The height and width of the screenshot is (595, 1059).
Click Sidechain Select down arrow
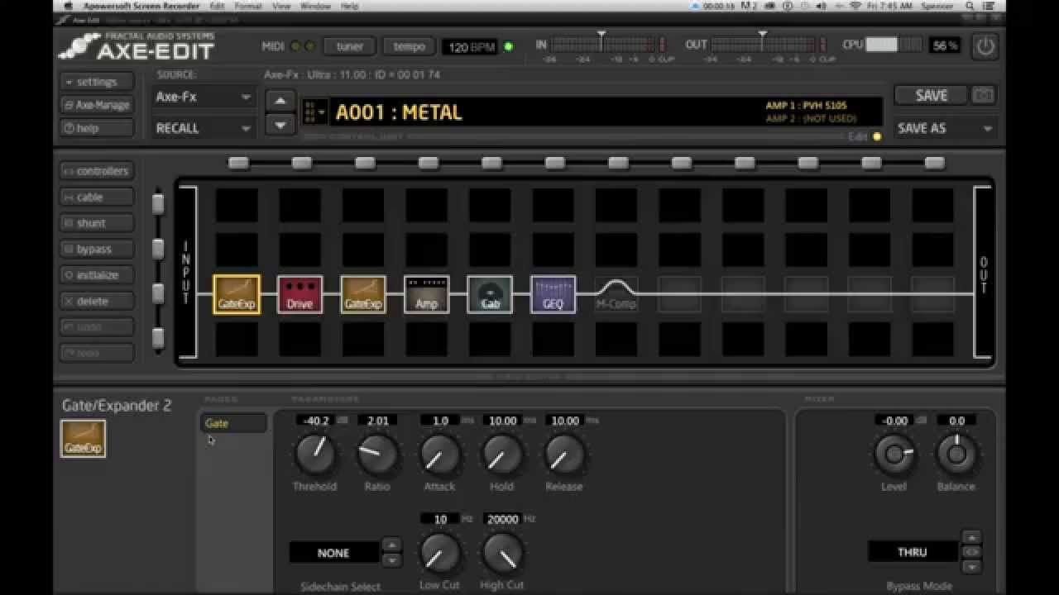pyautogui.click(x=391, y=560)
